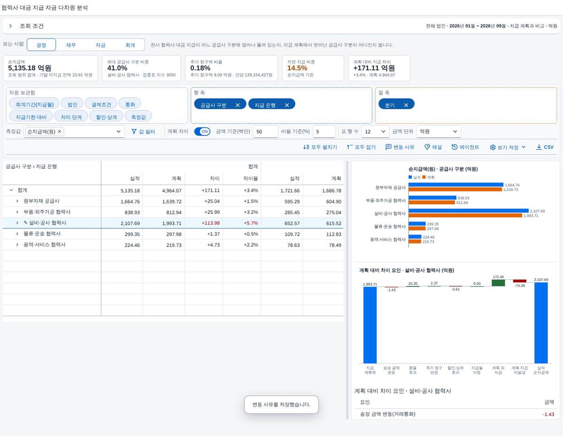Clear the 순지급액(원) measure token
563x436 pixels.
pos(59,132)
